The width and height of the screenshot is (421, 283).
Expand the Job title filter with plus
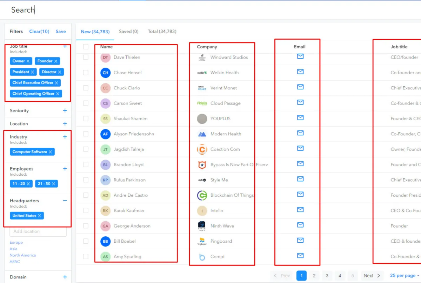tap(65, 46)
